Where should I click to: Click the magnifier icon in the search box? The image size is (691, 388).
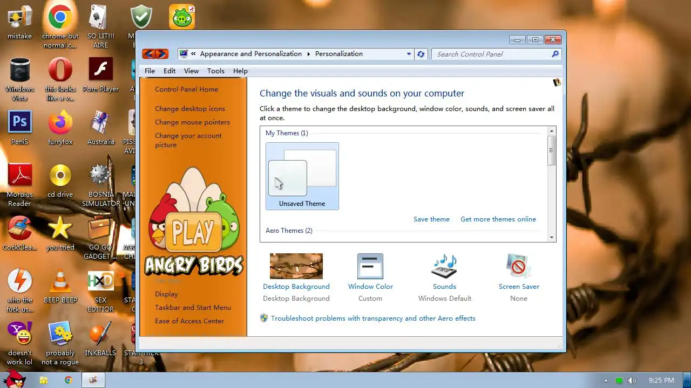tap(555, 54)
